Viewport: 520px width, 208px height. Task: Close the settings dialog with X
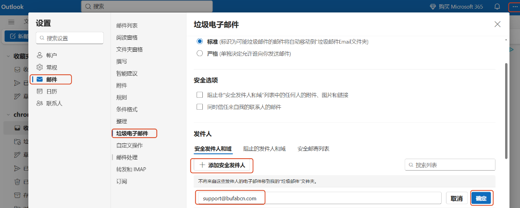(497, 24)
